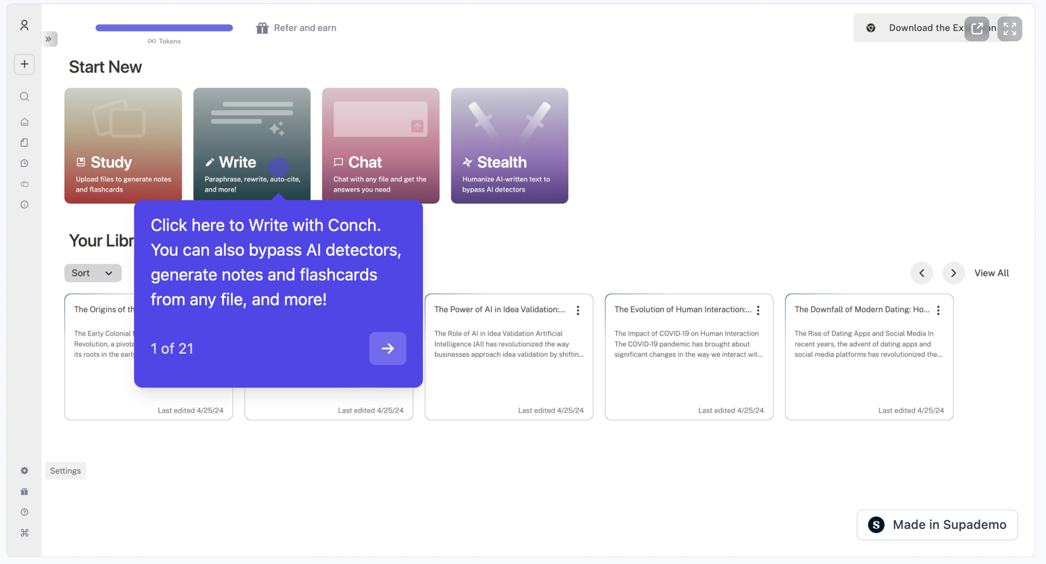Click the "1 of 21" step counter

pyautogui.click(x=172, y=349)
